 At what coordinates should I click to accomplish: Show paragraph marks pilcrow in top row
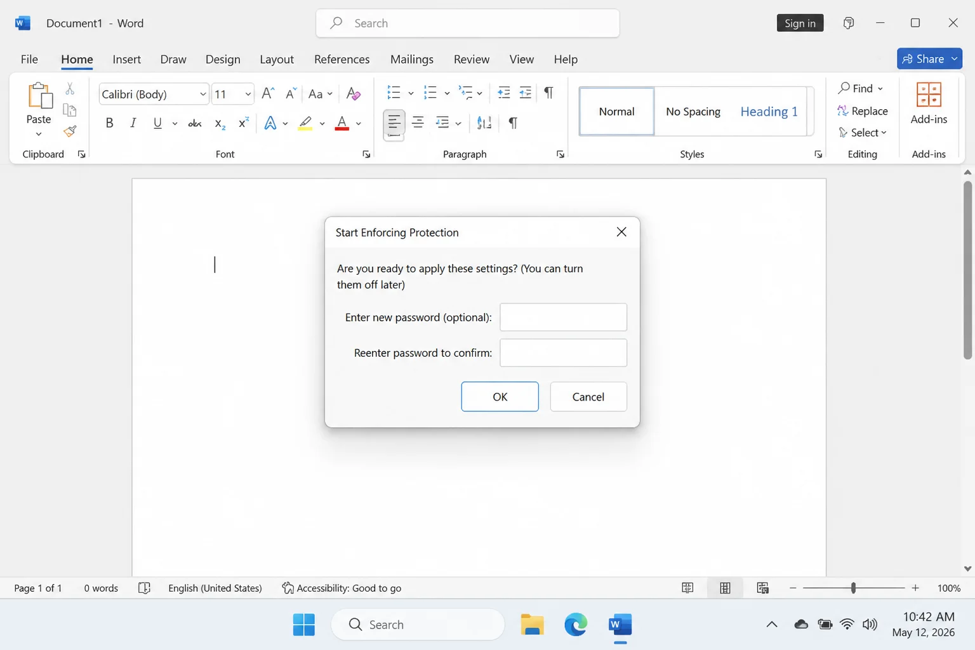tap(548, 93)
